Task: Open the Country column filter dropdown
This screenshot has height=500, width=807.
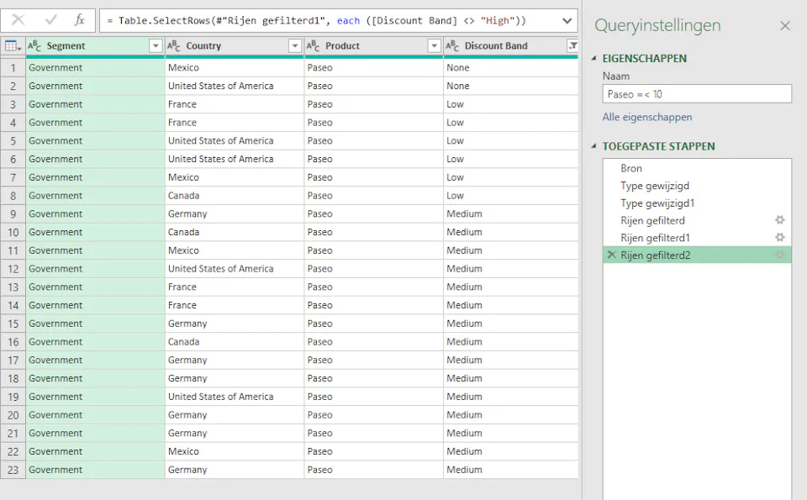Action: tap(295, 45)
